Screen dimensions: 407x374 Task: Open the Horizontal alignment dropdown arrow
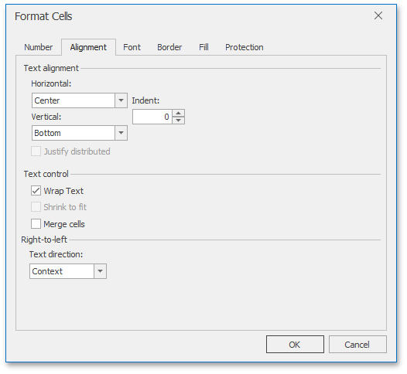pyautogui.click(x=121, y=100)
